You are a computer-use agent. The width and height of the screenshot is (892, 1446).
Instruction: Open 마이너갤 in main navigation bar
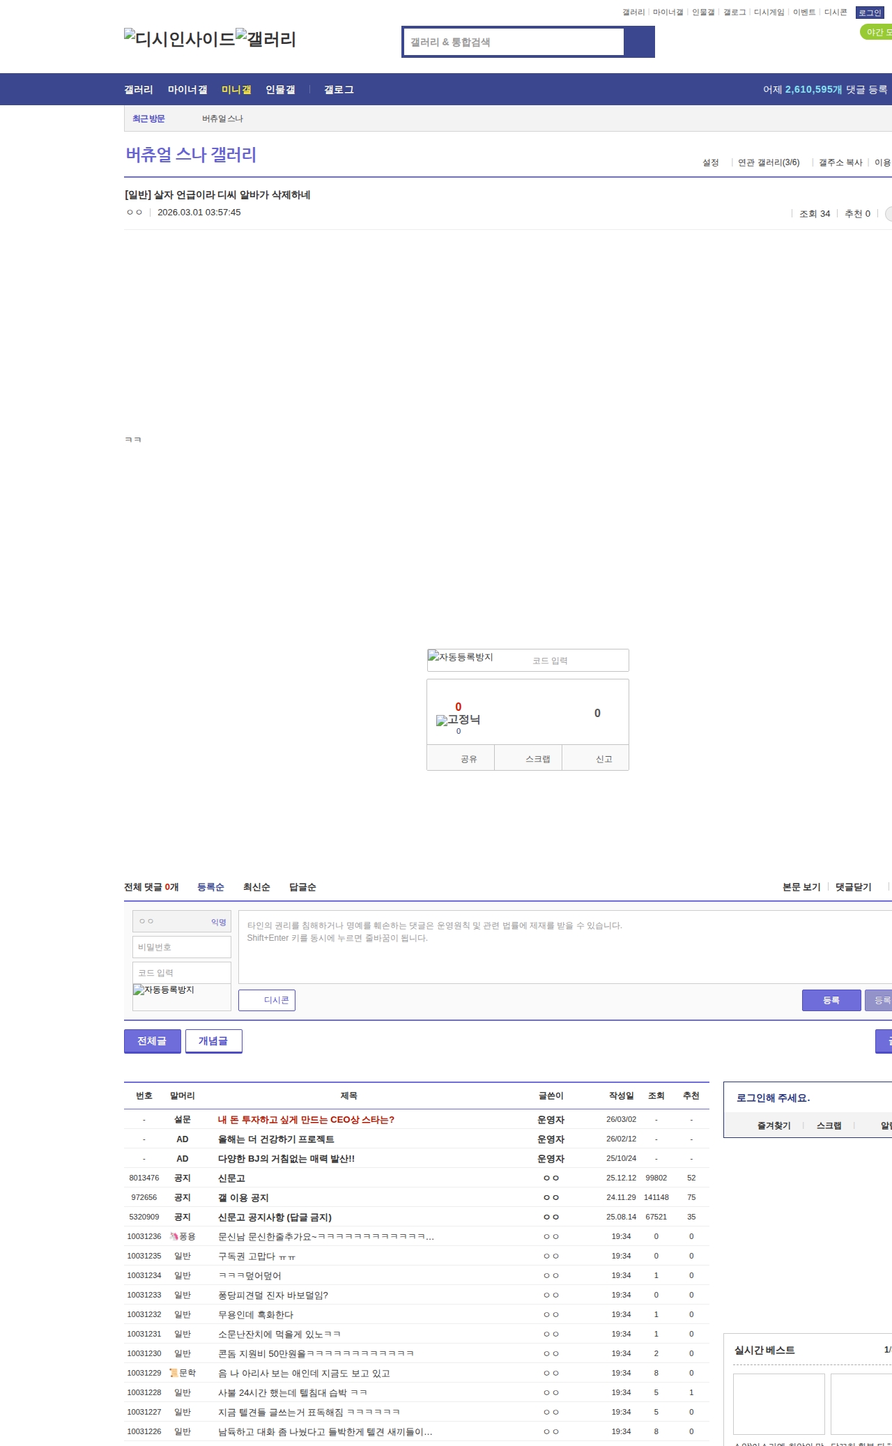(x=187, y=89)
